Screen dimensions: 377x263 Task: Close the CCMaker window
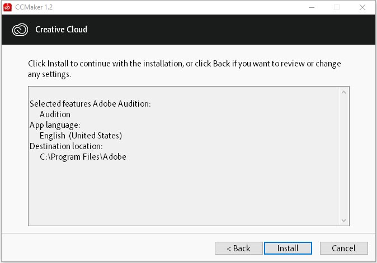tap(362, 7)
